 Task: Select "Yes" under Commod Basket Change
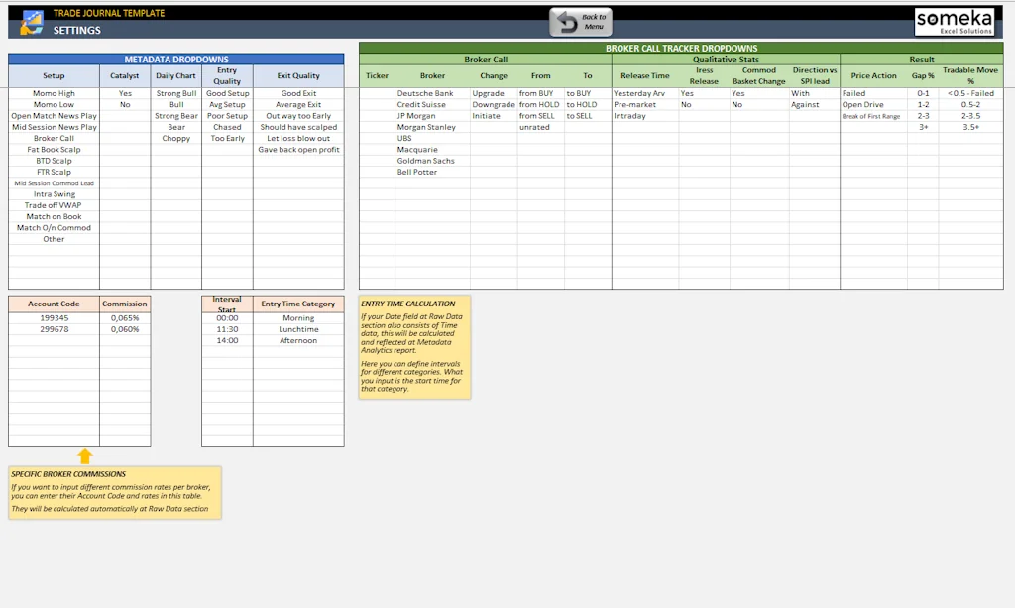[x=737, y=92]
